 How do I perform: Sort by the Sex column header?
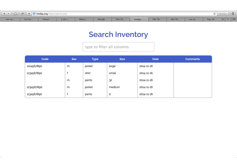pyautogui.click(x=74, y=59)
